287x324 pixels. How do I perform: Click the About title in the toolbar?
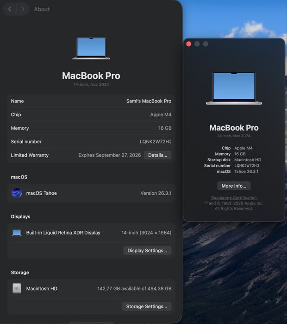(x=42, y=9)
